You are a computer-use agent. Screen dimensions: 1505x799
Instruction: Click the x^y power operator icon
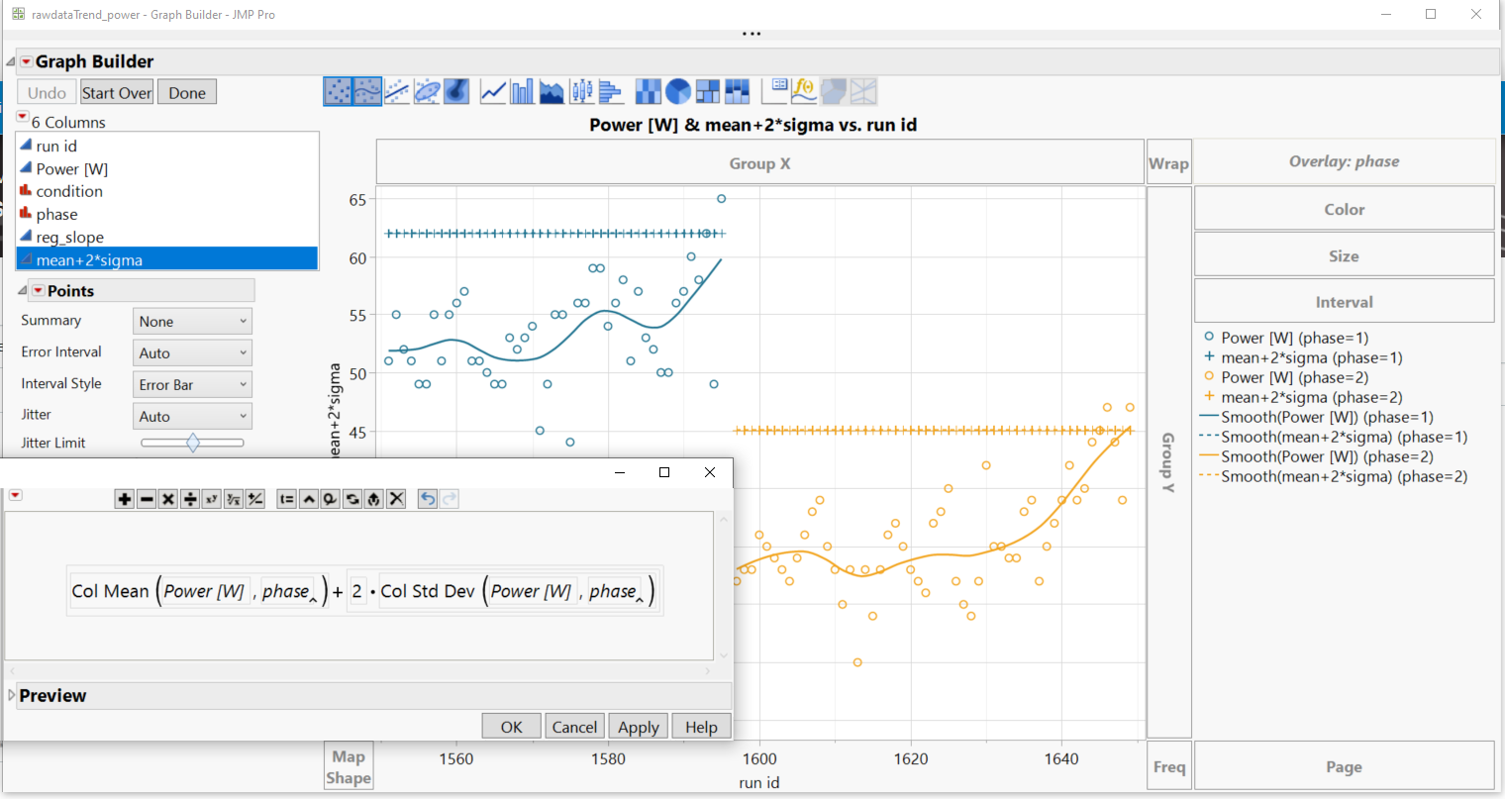tap(211, 499)
